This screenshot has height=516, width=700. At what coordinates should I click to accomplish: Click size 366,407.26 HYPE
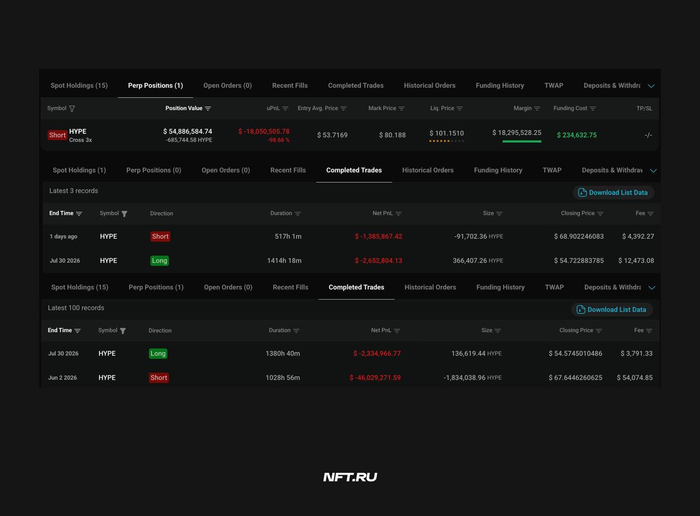point(478,261)
